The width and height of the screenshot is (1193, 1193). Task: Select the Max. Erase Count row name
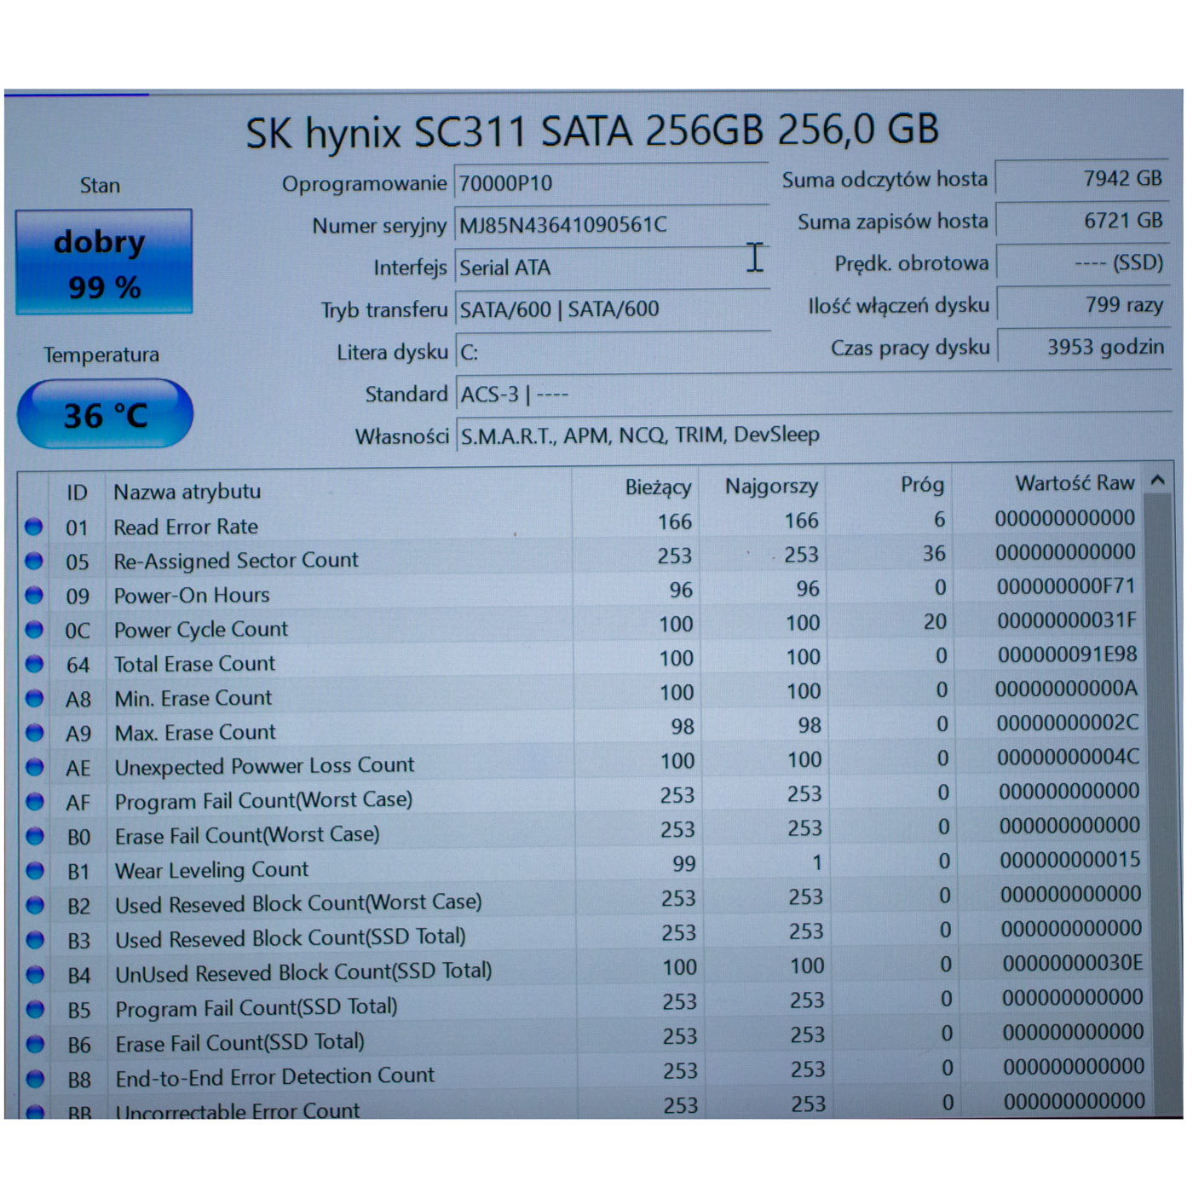(x=195, y=732)
